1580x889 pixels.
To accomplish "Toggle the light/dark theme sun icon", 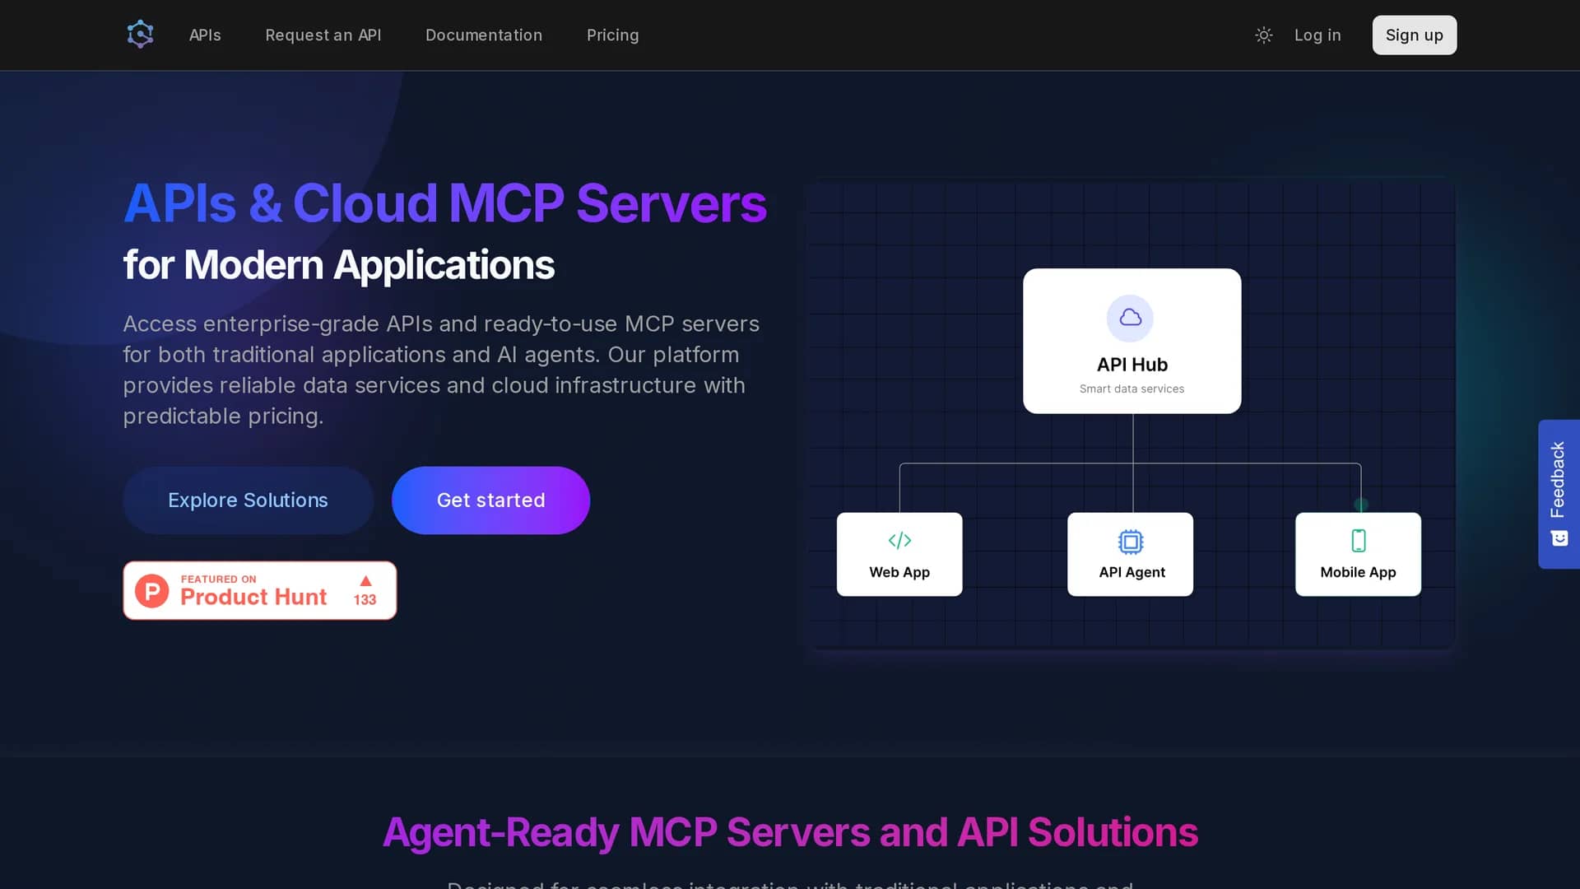I will (x=1264, y=35).
